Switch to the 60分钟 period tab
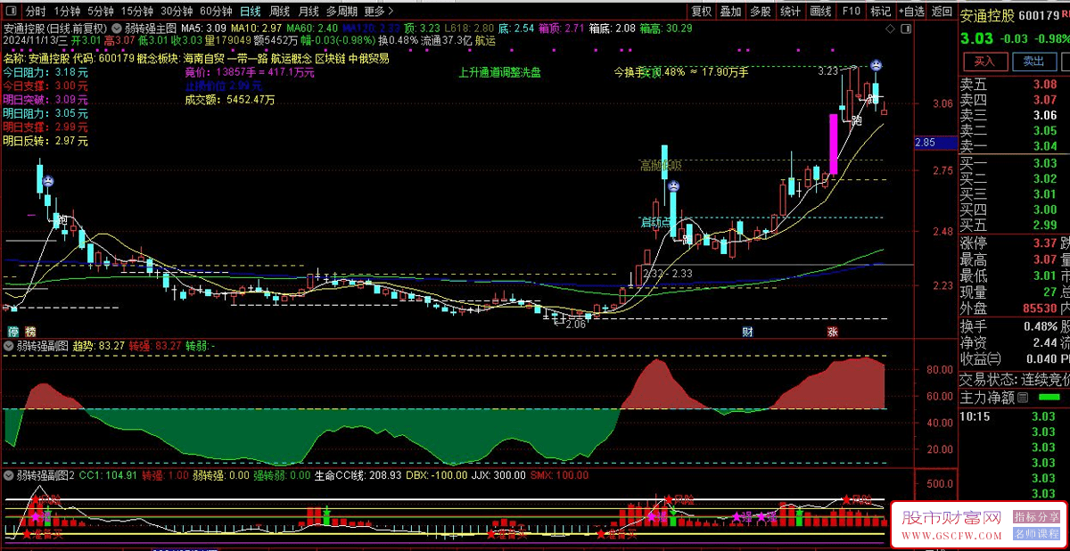This screenshot has width=1070, height=551. point(216,12)
